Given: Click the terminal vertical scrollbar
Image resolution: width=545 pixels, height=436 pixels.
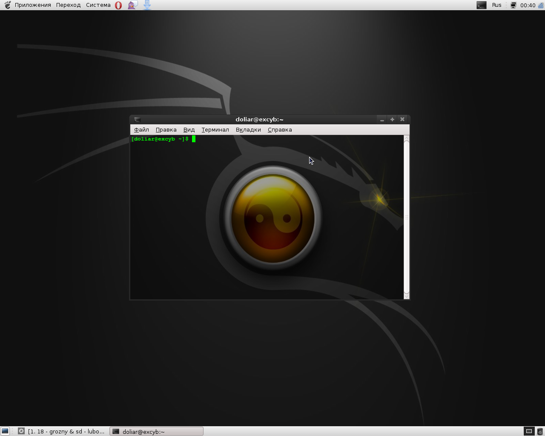Looking at the screenshot, I should pos(406,217).
